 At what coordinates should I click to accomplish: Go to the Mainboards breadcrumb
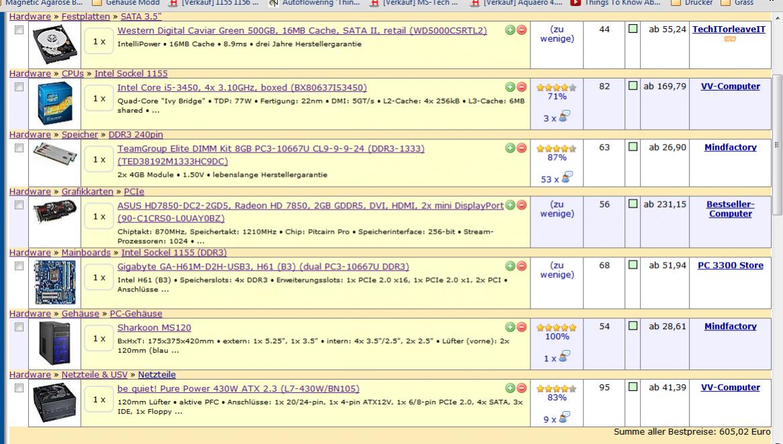pyautogui.click(x=86, y=252)
